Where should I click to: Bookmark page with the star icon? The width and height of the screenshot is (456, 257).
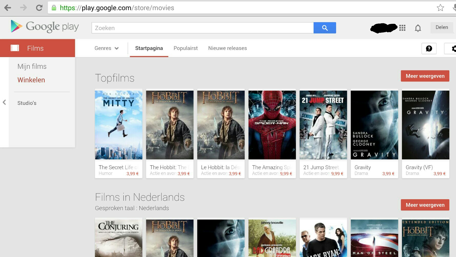(x=440, y=8)
